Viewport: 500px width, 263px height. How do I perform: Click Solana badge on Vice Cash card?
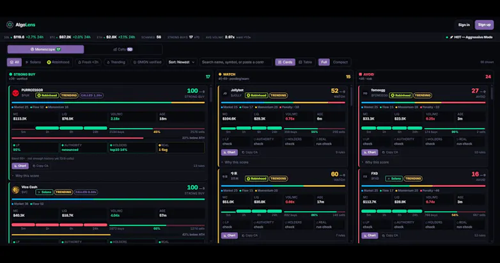[x=44, y=192]
